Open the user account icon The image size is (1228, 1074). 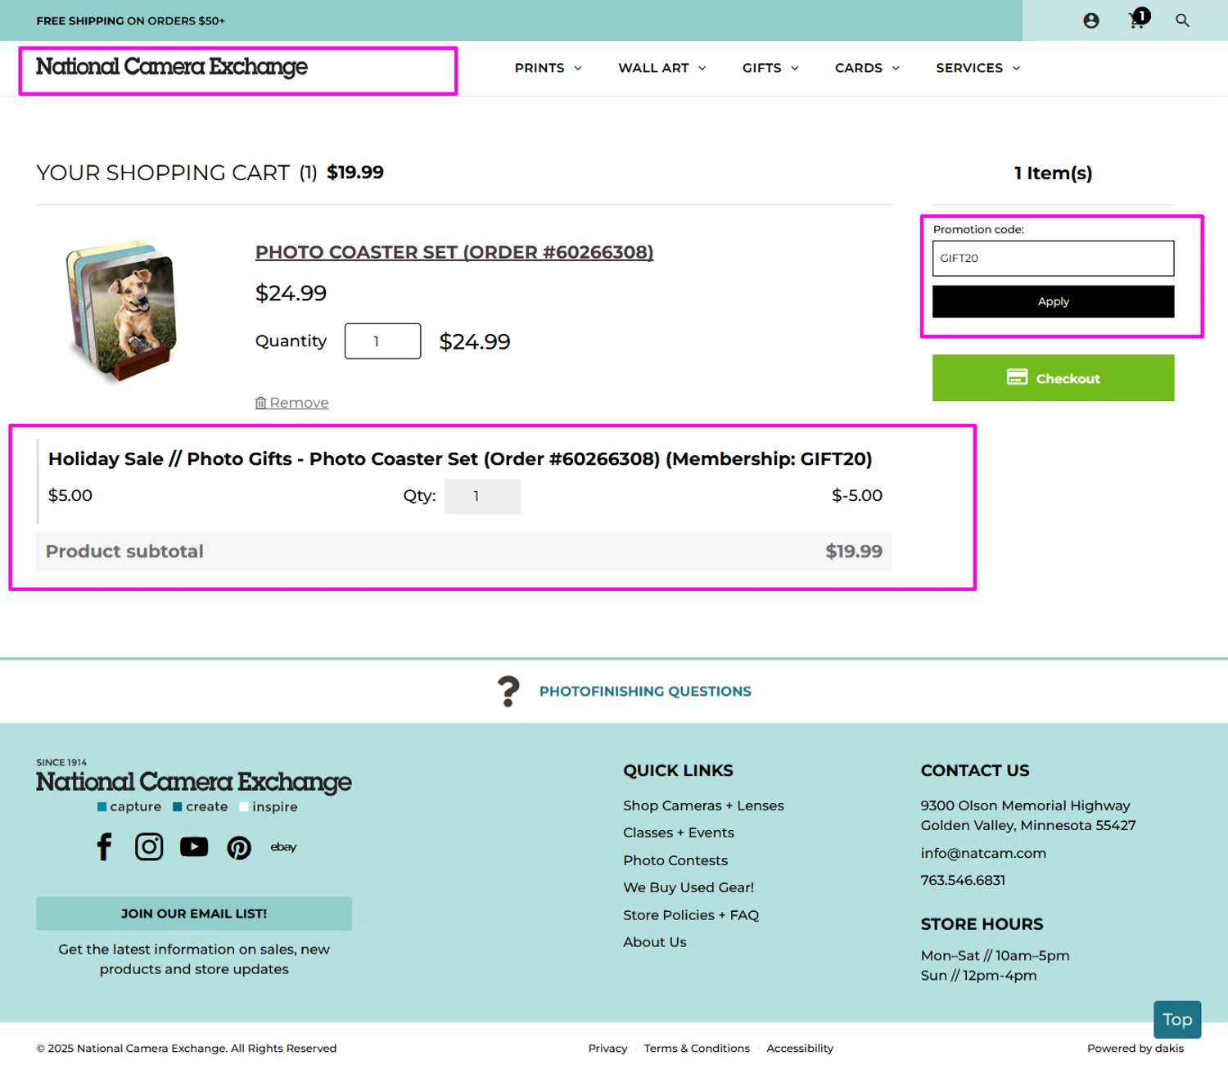click(1090, 20)
